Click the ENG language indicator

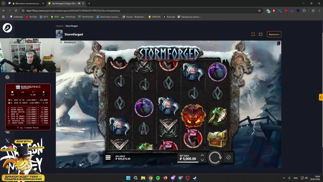coord(295,178)
